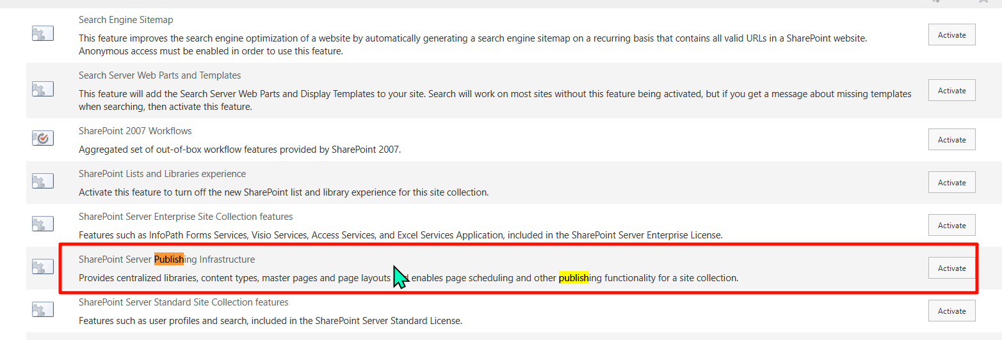The width and height of the screenshot is (1002, 340).
Task: Click the description 'Provides centralized libraries, content types'
Action: [x=408, y=278]
